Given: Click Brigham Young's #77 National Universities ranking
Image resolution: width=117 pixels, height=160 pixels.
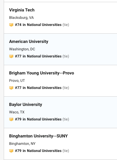Looking at the screenshot, I should [38, 88].
